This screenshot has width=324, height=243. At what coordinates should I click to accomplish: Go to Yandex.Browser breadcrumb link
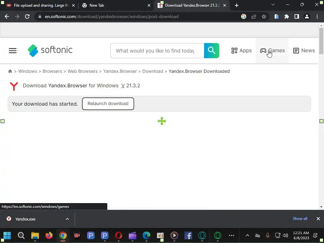(x=120, y=71)
